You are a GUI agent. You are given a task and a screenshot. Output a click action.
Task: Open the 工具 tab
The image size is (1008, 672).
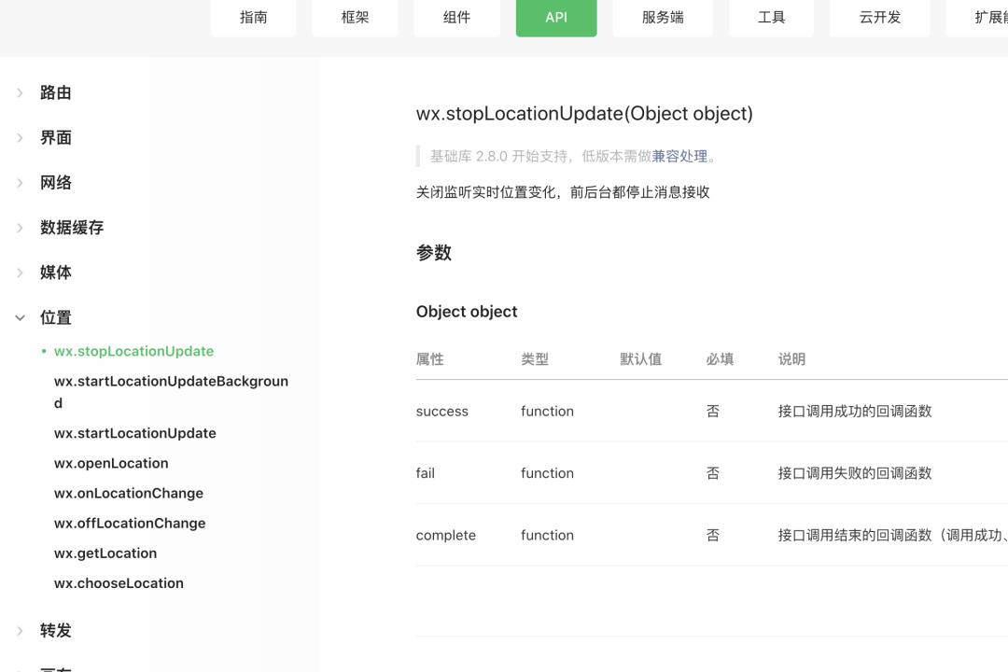tap(771, 18)
